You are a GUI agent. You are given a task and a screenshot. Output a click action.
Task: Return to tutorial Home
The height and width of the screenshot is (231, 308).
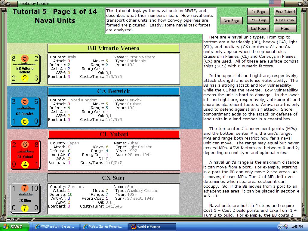[x=285, y=29]
